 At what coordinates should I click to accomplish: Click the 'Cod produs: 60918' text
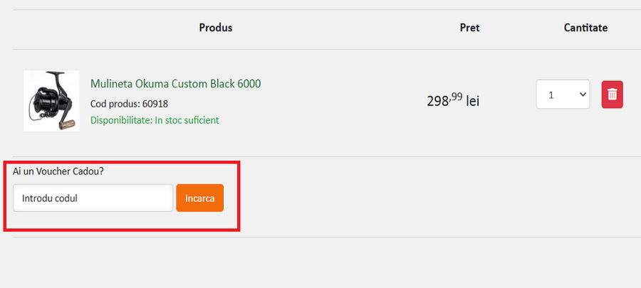[129, 104]
